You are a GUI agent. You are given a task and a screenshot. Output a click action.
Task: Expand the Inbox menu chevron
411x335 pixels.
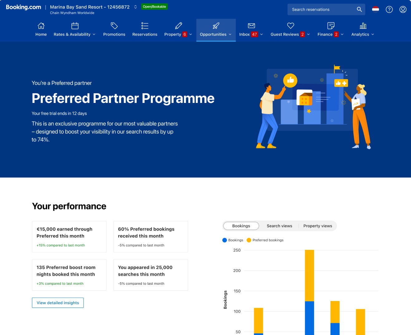(x=262, y=34)
